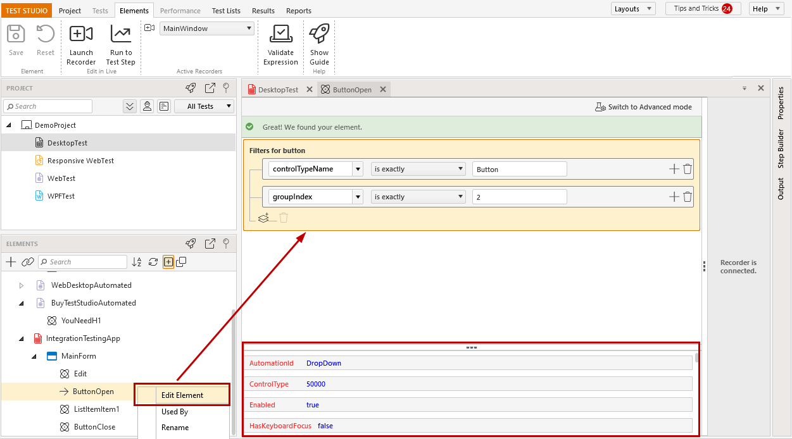Select the Responsive WebTest item

coord(80,161)
